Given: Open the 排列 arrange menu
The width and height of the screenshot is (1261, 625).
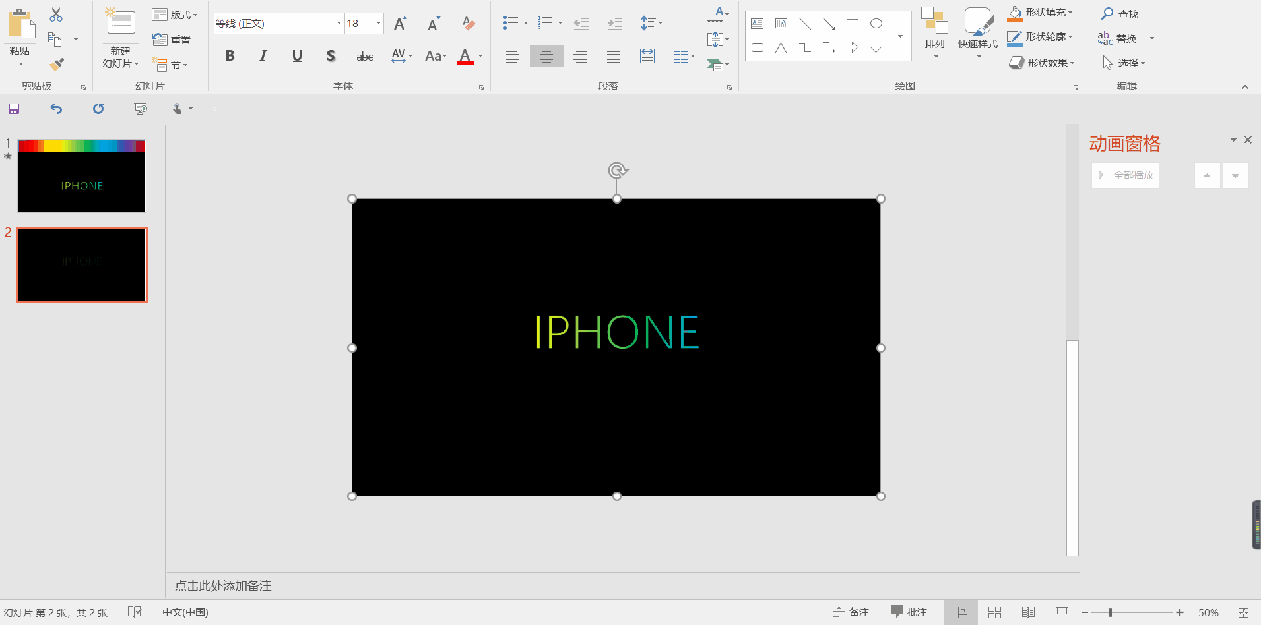Looking at the screenshot, I should [x=934, y=32].
